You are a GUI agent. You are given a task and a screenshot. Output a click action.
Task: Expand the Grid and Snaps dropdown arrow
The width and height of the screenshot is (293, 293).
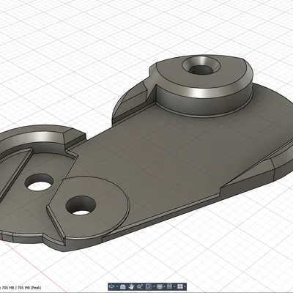click(174, 286)
